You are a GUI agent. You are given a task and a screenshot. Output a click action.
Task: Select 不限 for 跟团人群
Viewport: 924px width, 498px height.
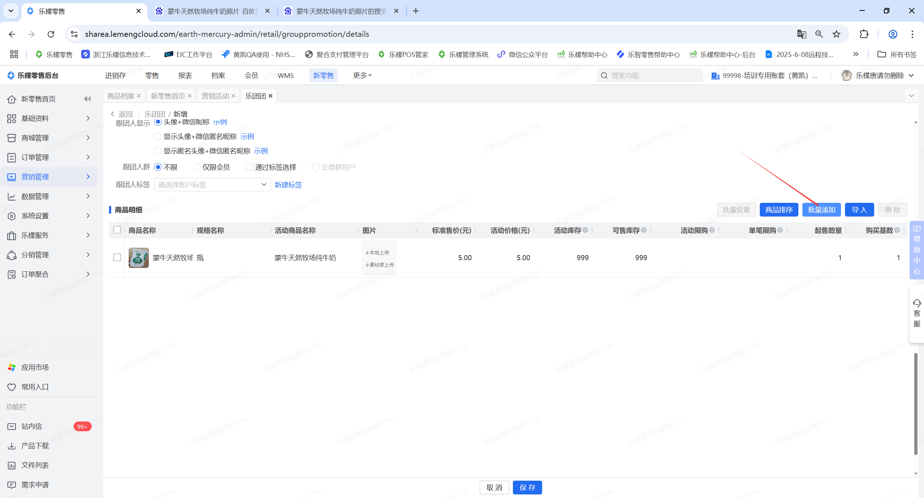click(x=158, y=167)
